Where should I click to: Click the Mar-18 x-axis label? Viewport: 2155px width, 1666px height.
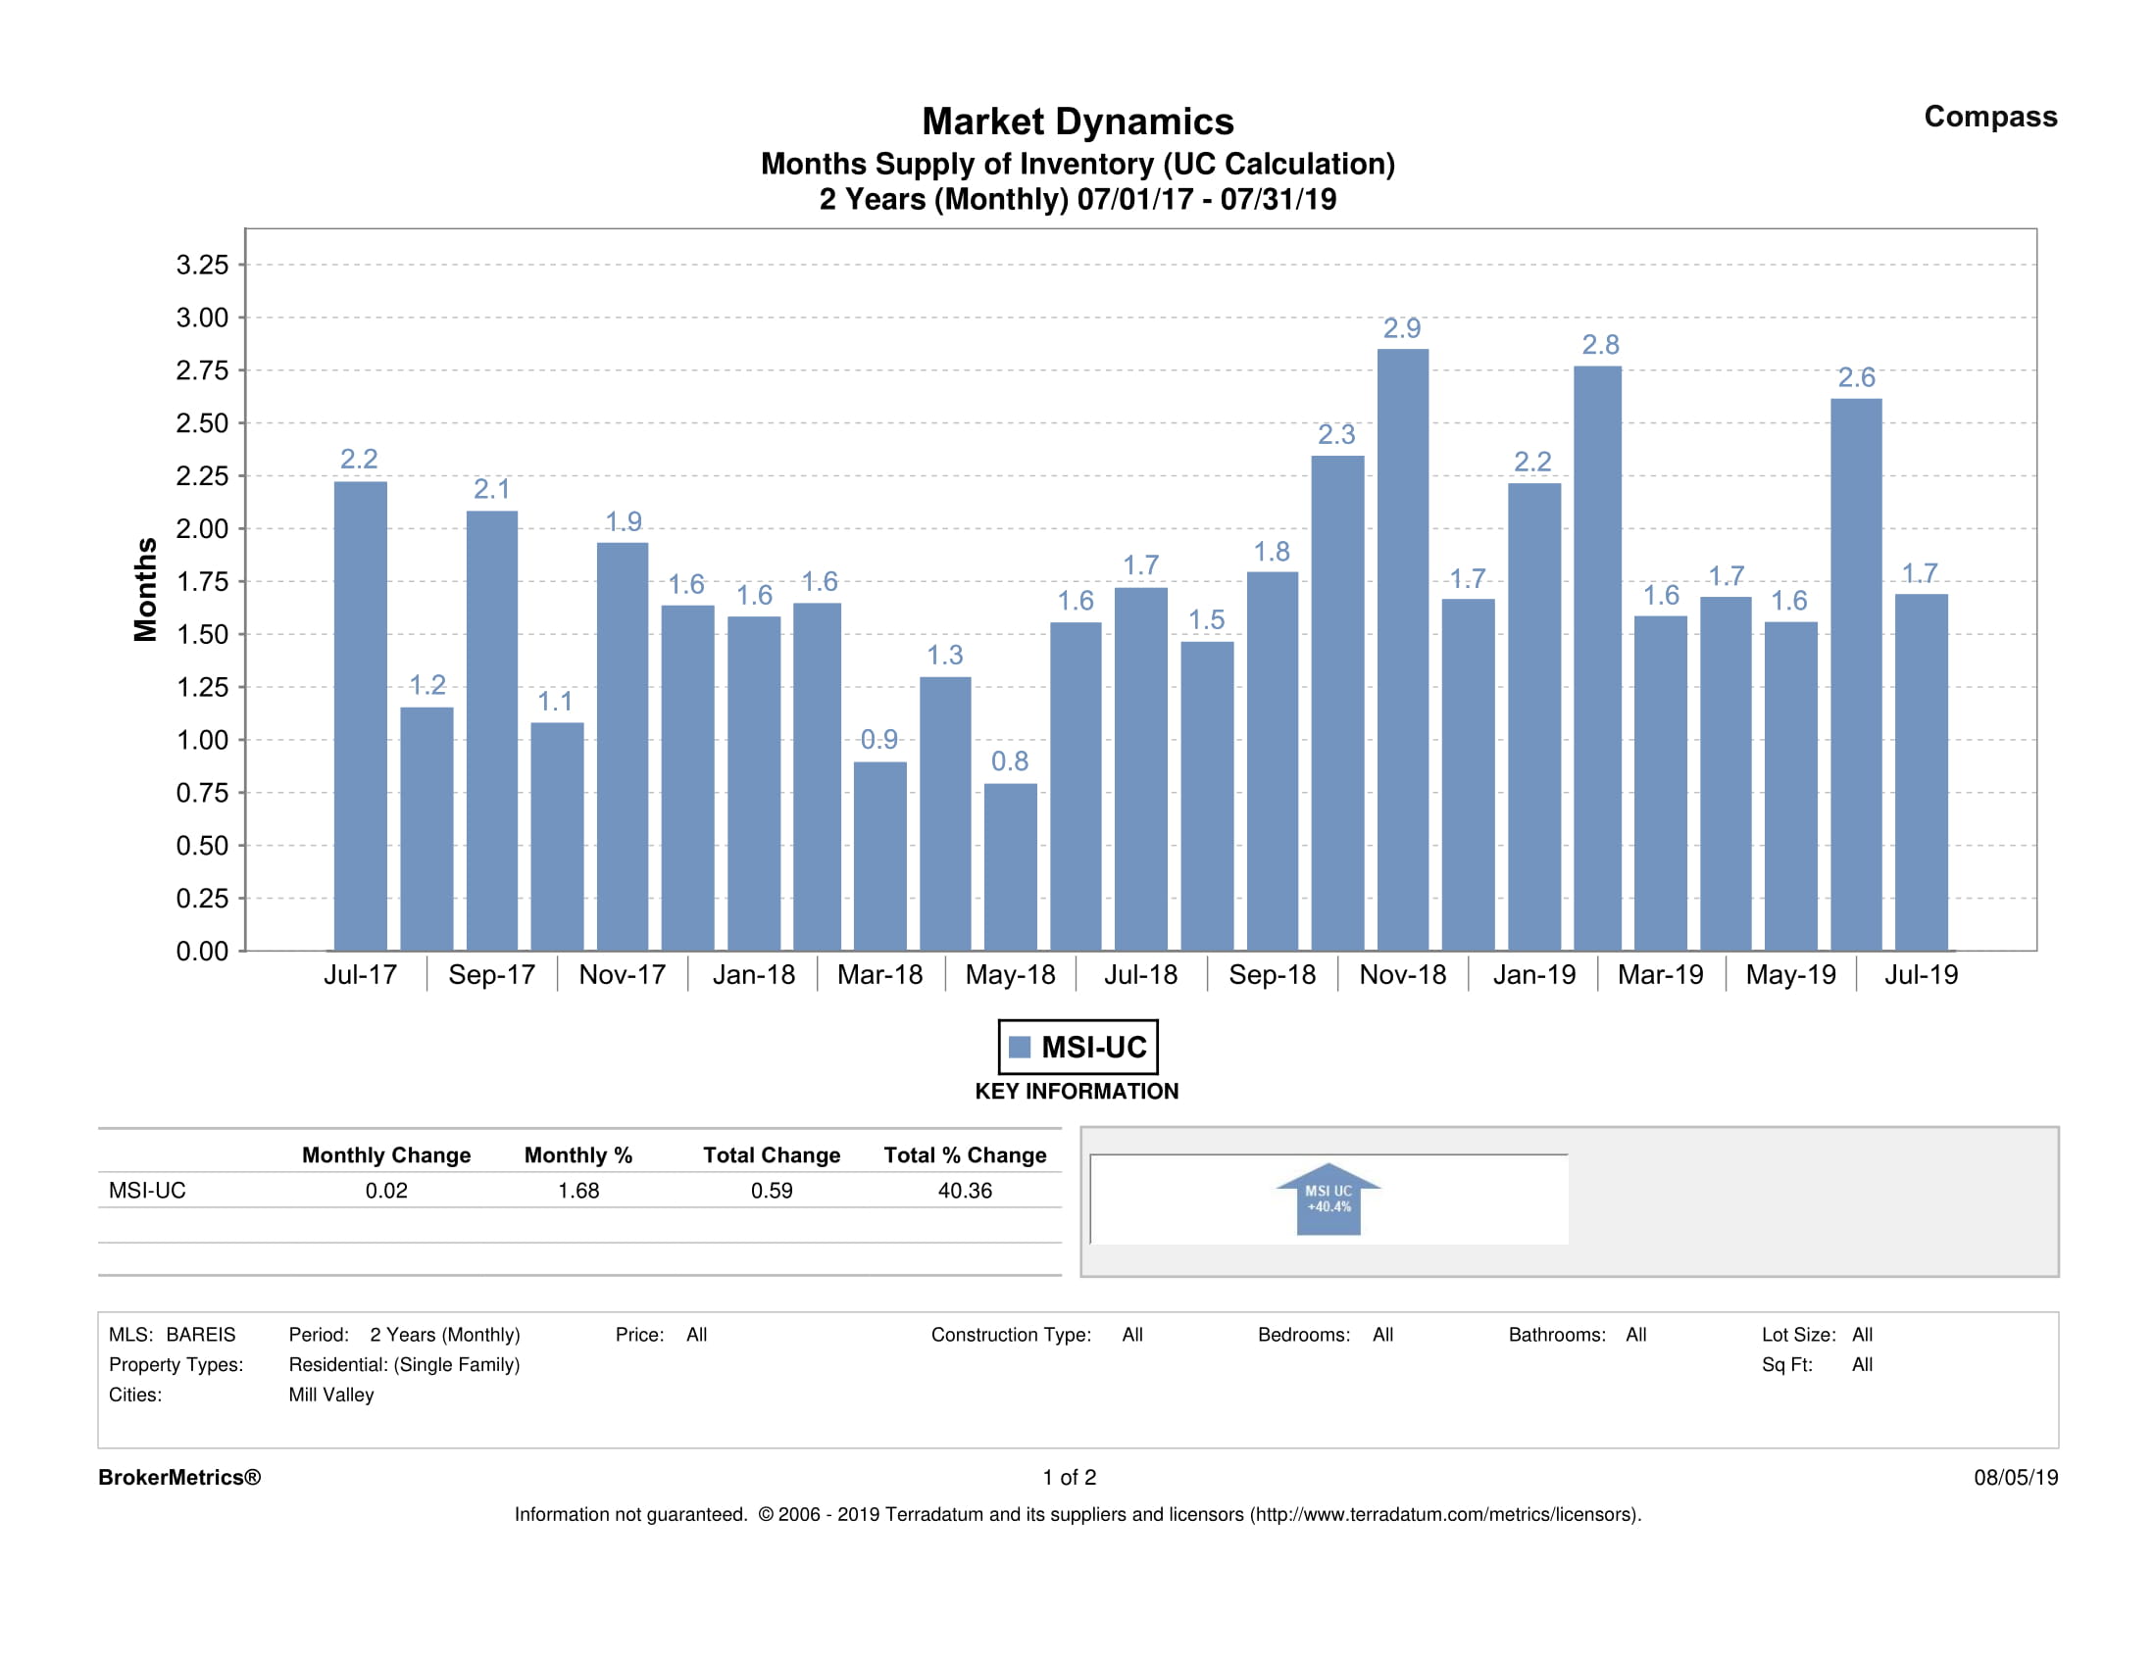879,974
